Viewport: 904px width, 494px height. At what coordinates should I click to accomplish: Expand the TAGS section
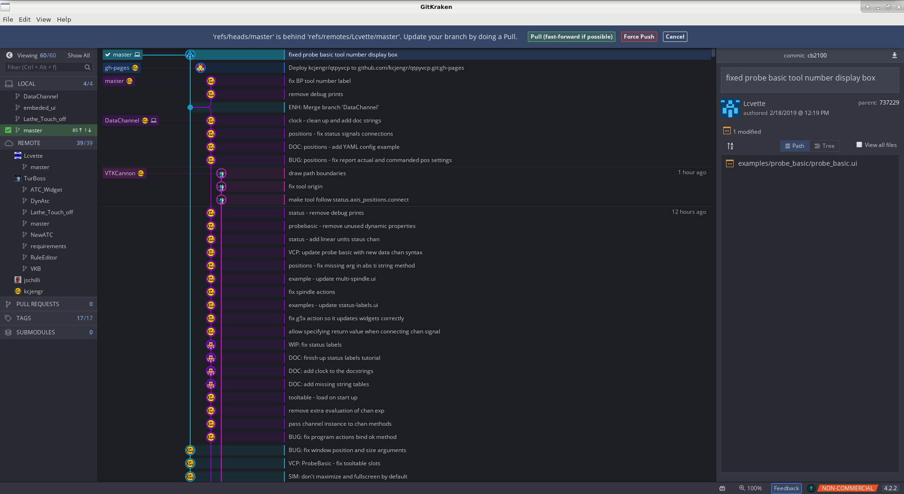[48, 318]
